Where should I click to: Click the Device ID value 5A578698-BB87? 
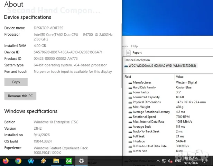[68, 52]
